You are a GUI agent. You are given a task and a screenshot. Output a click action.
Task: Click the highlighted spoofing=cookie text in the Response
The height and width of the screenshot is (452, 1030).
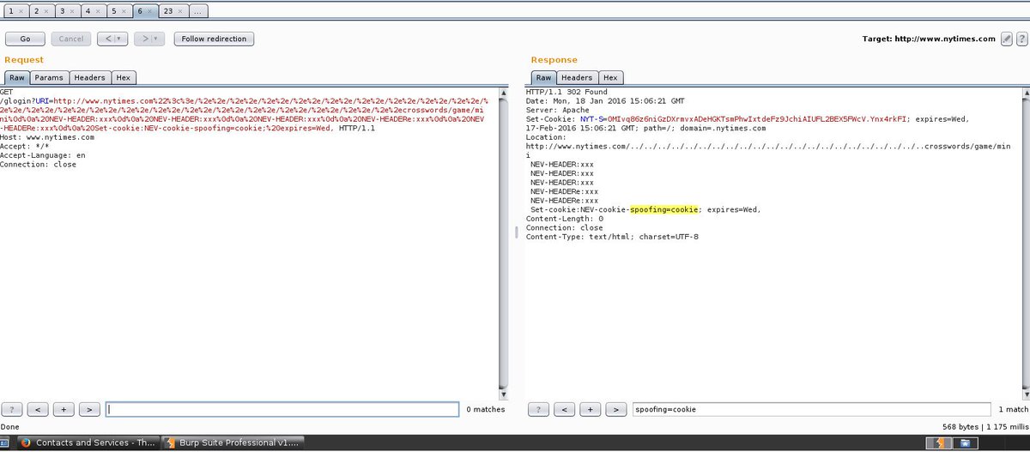pyautogui.click(x=663, y=209)
